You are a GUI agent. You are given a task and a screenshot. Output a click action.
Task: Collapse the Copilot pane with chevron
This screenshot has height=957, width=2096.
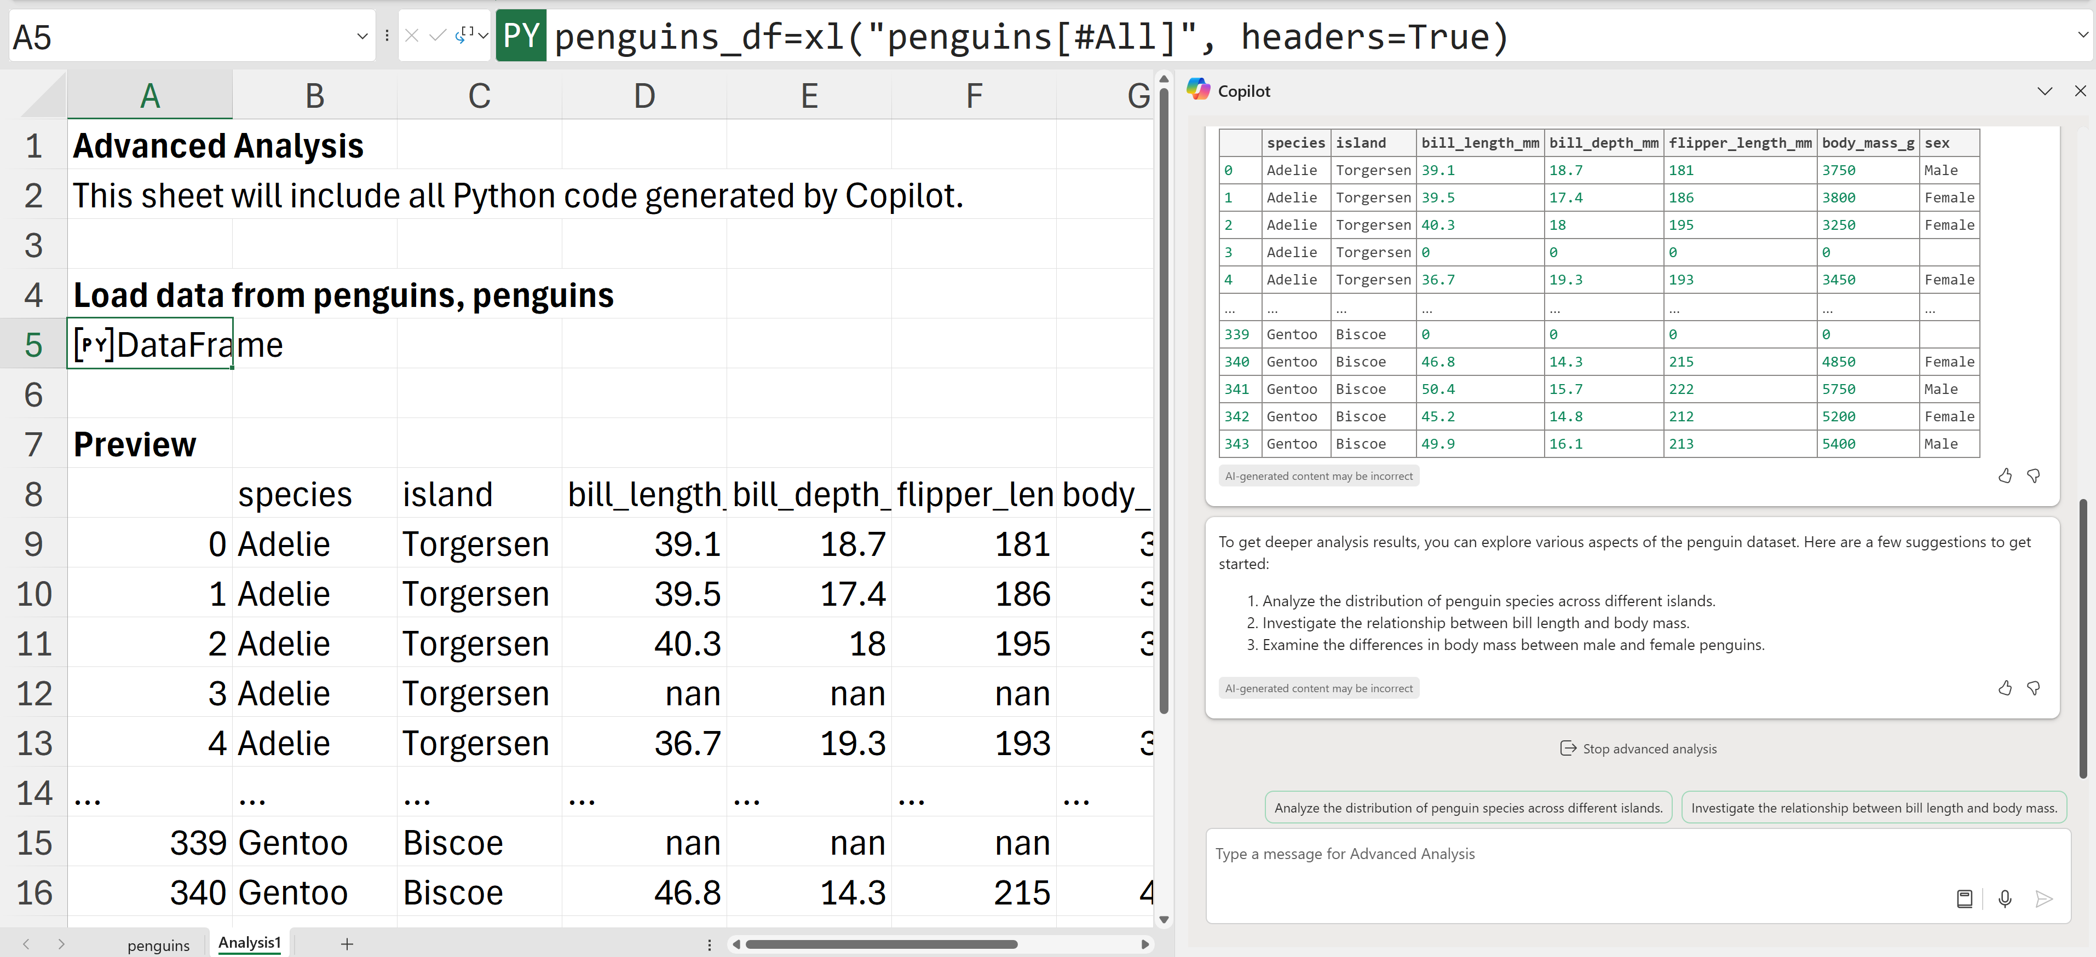(x=2044, y=91)
